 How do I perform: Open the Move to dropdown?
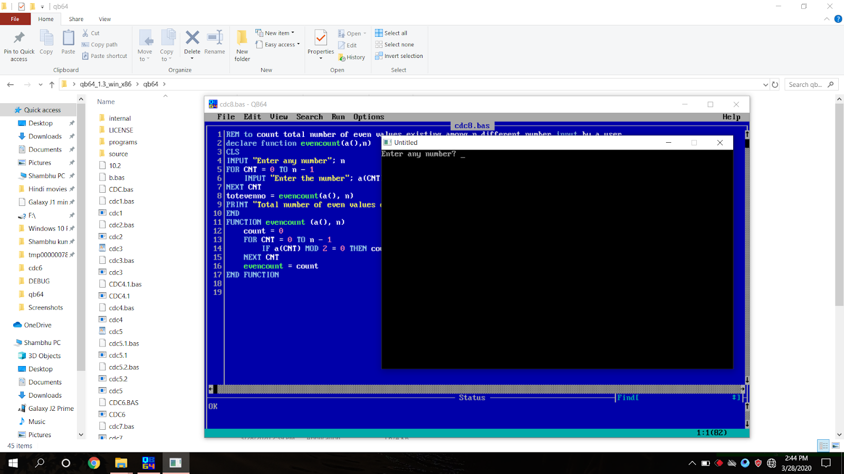pyautogui.click(x=145, y=55)
